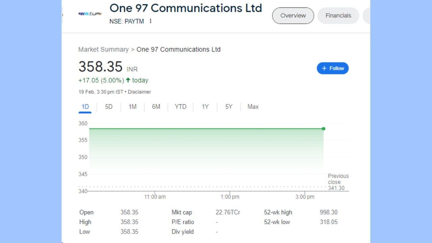The height and width of the screenshot is (243, 432).
Task: Open the three-dot menu beside NSE: PAYTM
Action: point(151,21)
